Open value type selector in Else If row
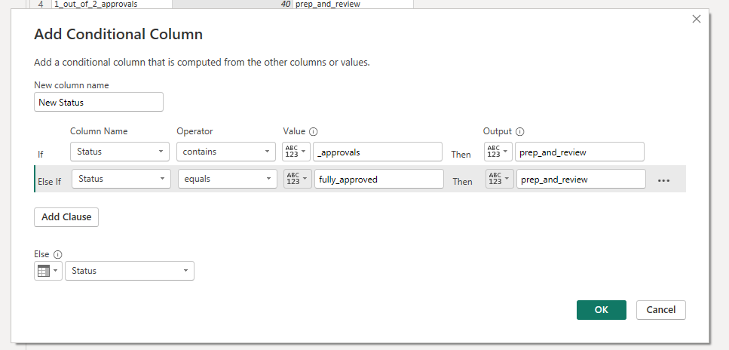Screen dimensions: 729x350 pyautogui.click(x=298, y=179)
